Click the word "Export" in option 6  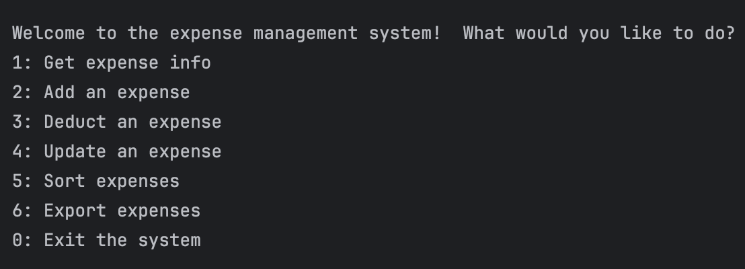tap(75, 210)
